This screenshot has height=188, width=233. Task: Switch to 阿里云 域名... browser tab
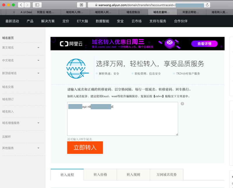tap(46, 12)
